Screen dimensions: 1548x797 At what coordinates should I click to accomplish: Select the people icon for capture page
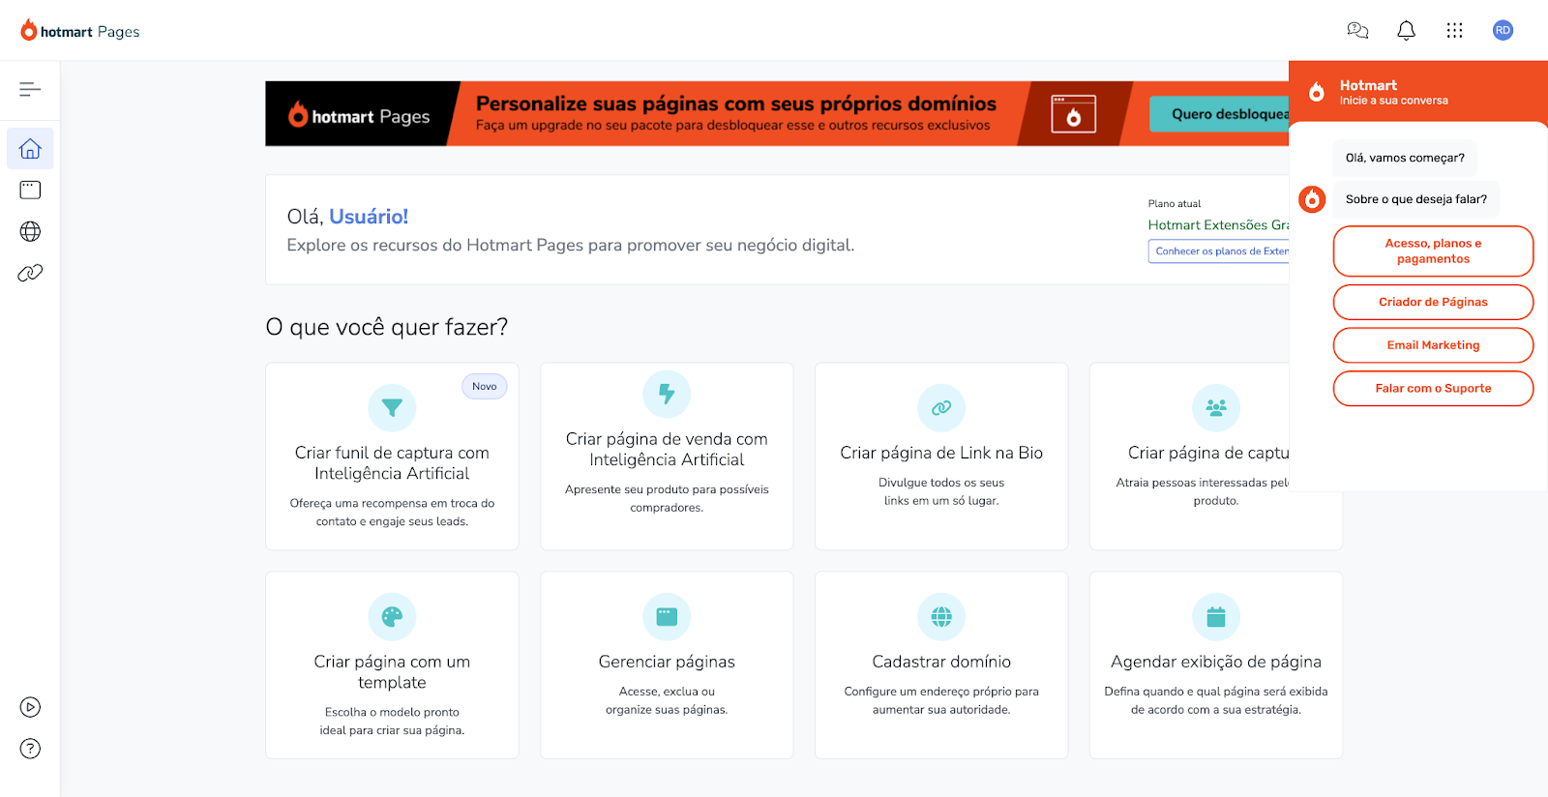pyautogui.click(x=1216, y=408)
